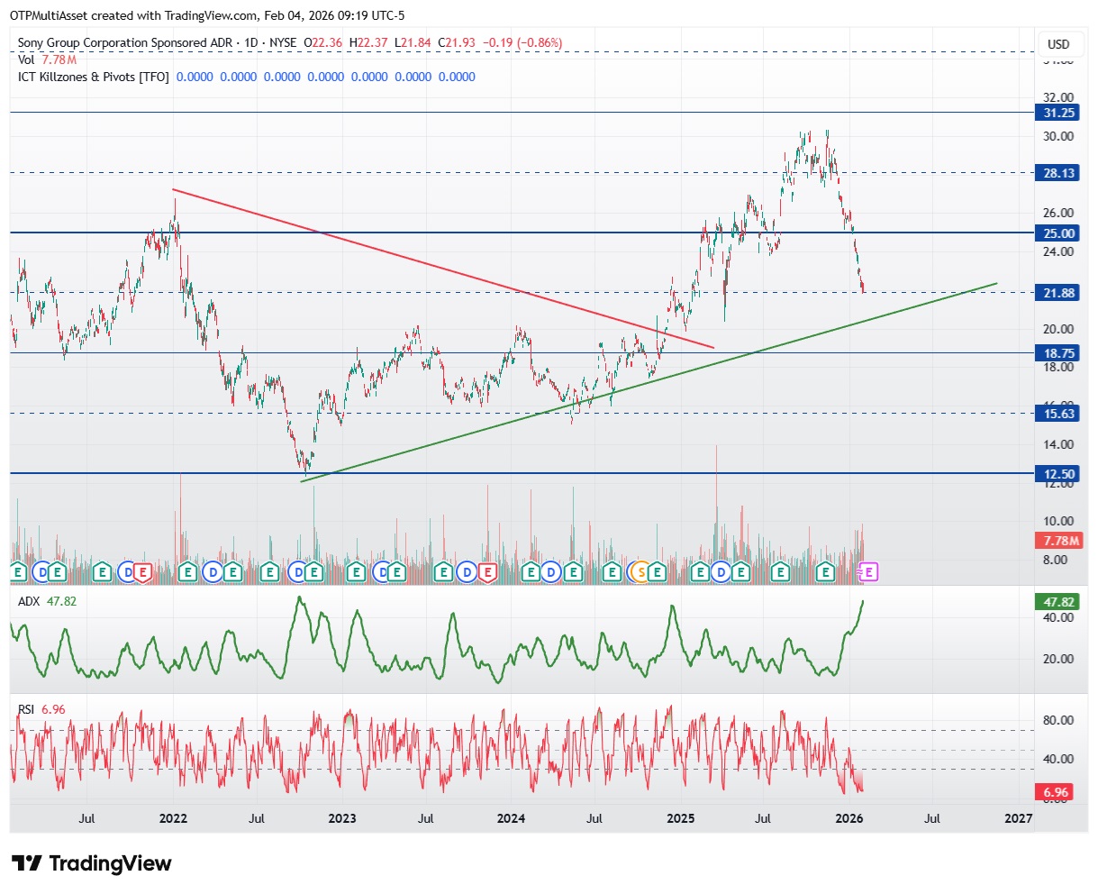This screenshot has width=1098, height=894.
Task: Click the 31.25 price level label
Action: pyautogui.click(x=1058, y=113)
